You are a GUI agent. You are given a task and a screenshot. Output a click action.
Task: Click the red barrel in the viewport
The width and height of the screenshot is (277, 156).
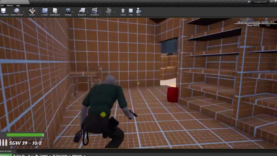[173, 95]
